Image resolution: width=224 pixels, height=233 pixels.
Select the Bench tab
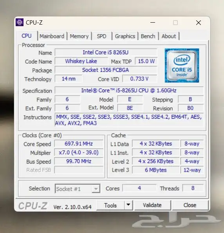coord(148,36)
